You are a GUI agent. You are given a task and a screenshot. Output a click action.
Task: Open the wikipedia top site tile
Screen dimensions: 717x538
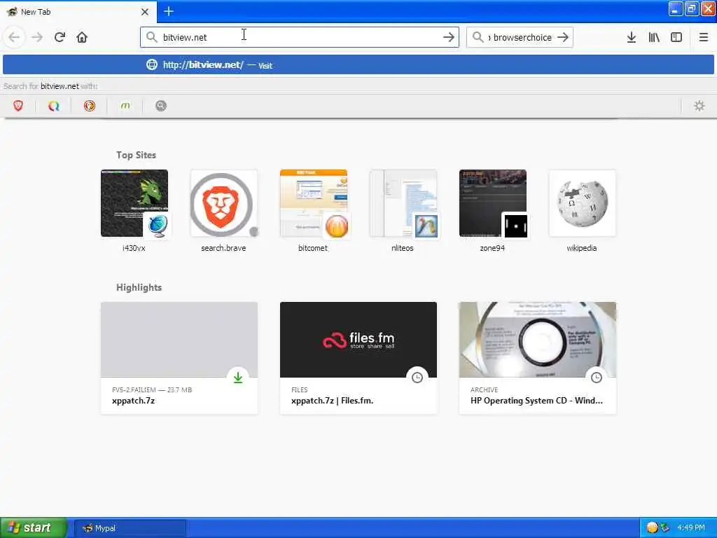pyautogui.click(x=582, y=203)
